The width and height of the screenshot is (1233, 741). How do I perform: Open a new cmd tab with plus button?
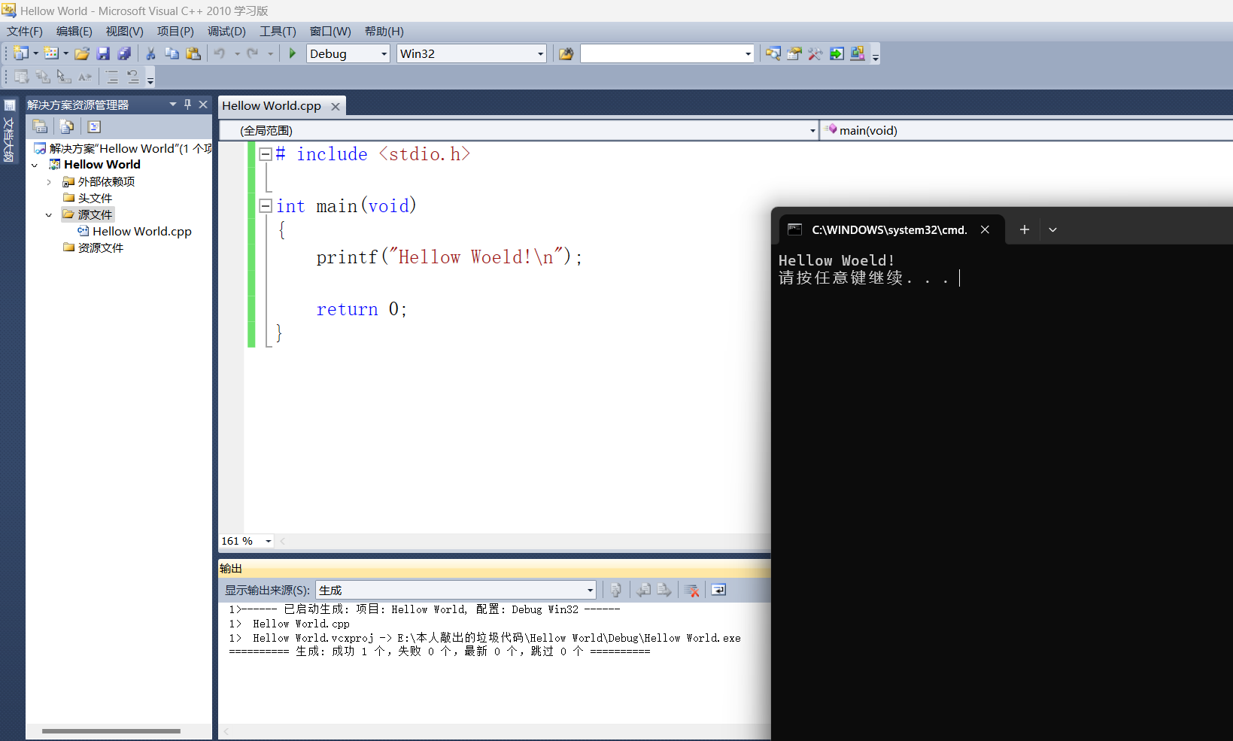point(1024,229)
